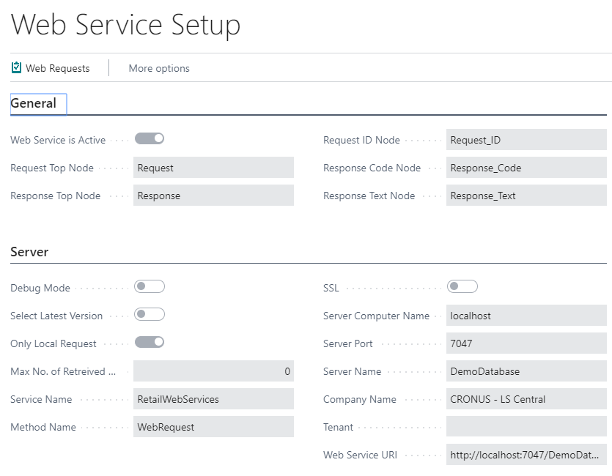Enable the SSL toggle switch
Screen dimensions: 612x476
pos(462,287)
